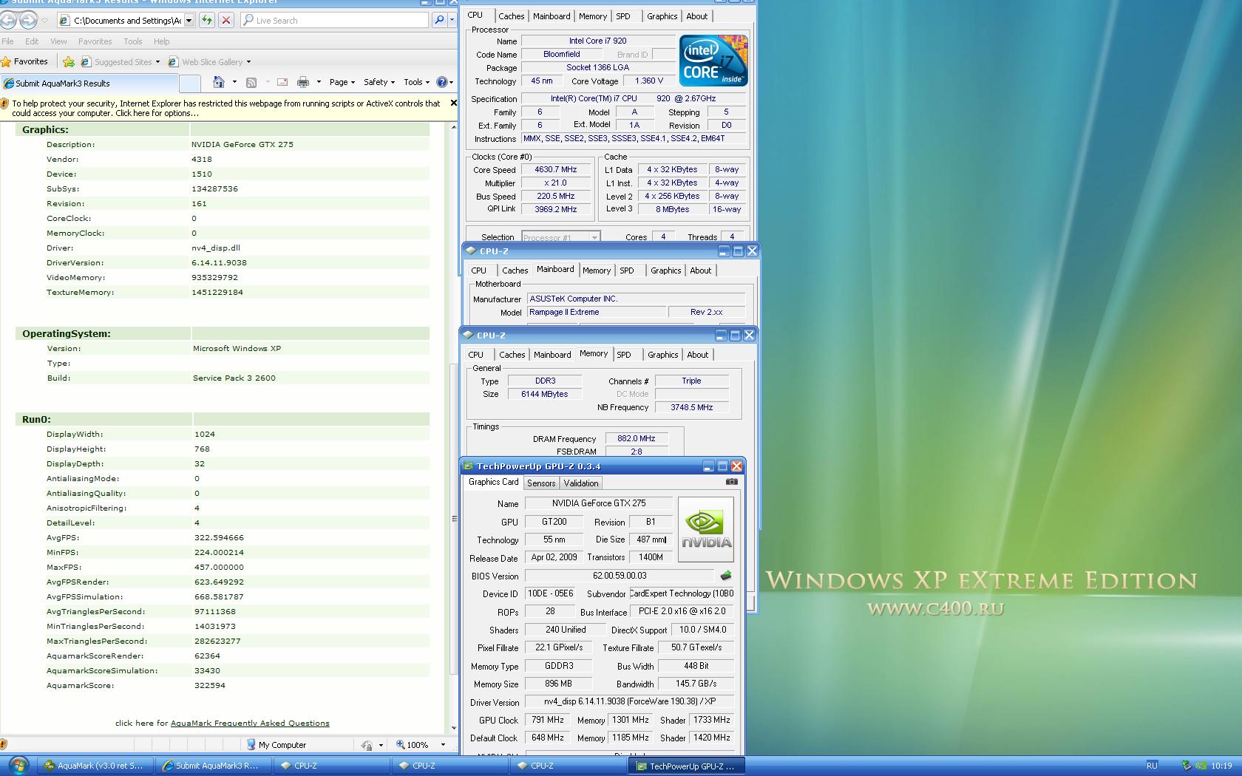This screenshot has height=776, width=1242.
Task: Click the CPU-Z Core Speed 4630.7 MHz value
Action: [556, 169]
